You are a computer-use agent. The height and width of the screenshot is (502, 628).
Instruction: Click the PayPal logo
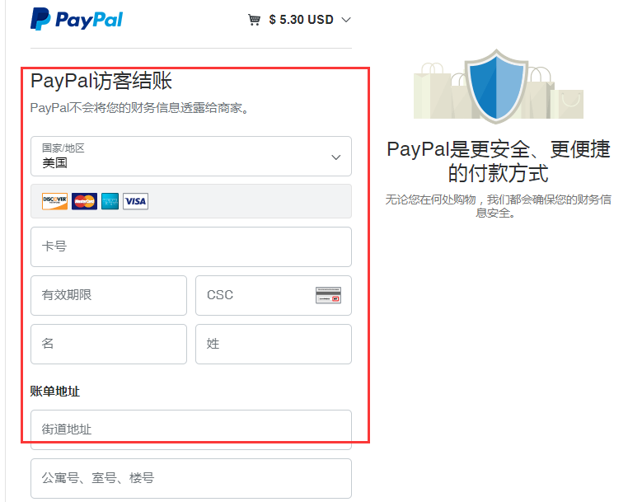77,19
